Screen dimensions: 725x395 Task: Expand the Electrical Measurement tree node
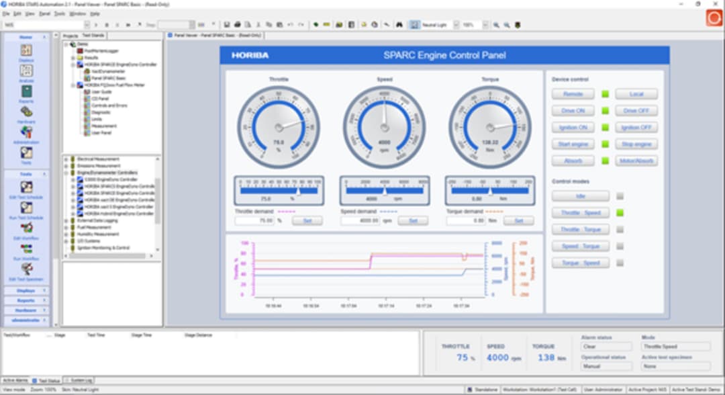coord(66,159)
